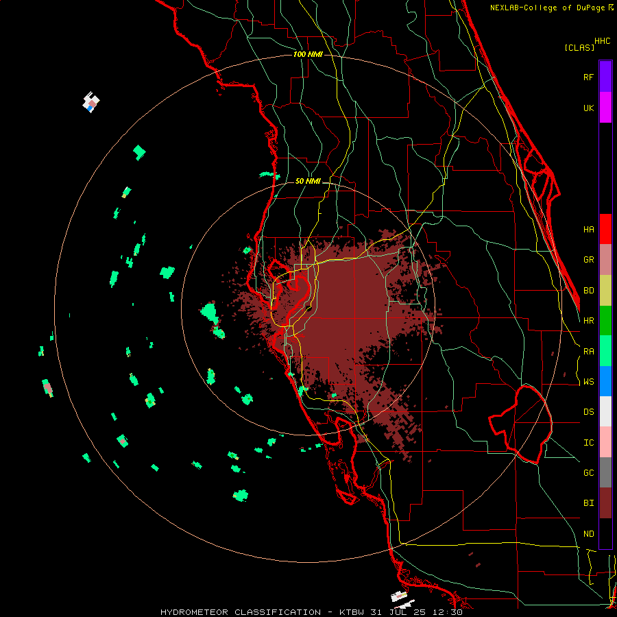Click the red HA legend color block

pyautogui.click(x=605, y=229)
